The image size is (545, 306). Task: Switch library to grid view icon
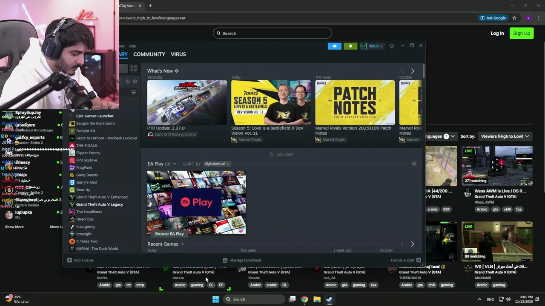coord(134,68)
